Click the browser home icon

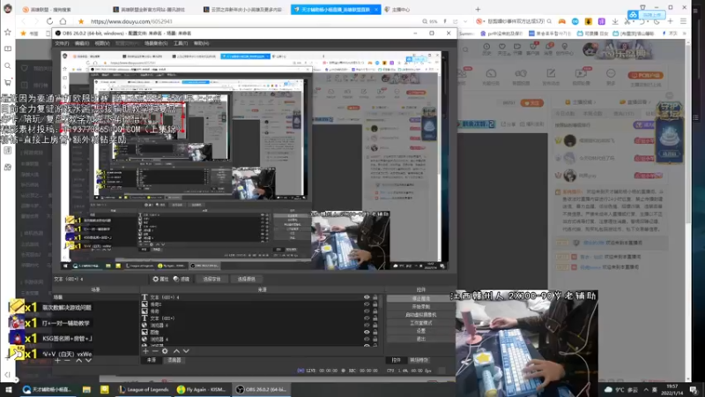[x=63, y=21]
